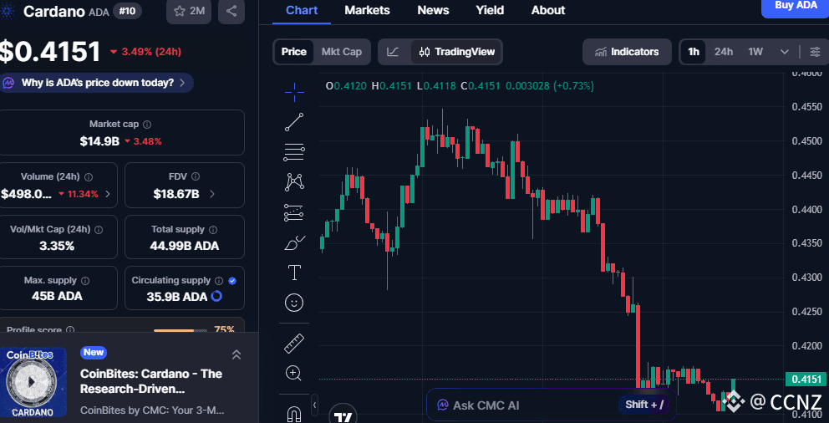Viewport: 829px width, 423px height.
Task: Switch chart to Price mode
Action: coord(294,52)
